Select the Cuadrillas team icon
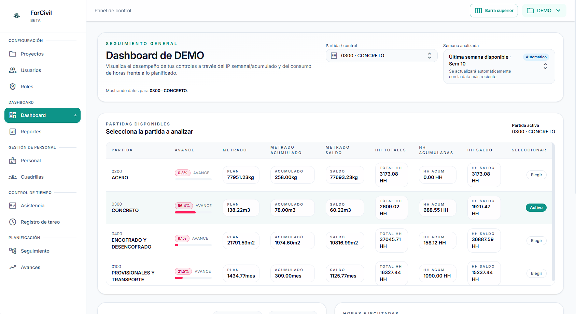 click(x=13, y=177)
